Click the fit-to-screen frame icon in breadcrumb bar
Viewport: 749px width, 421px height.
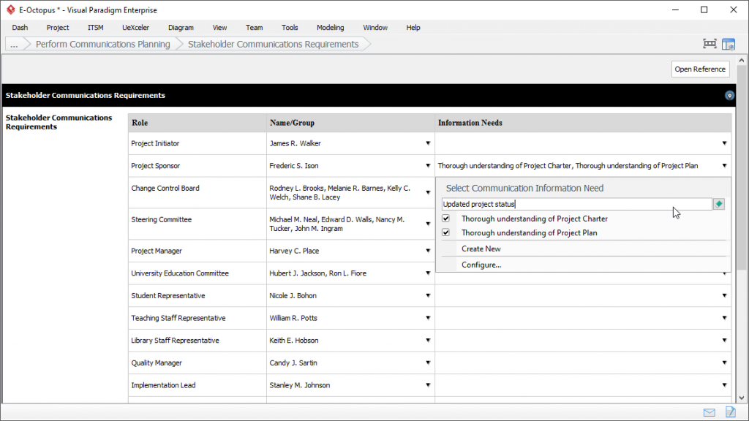[710, 44]
